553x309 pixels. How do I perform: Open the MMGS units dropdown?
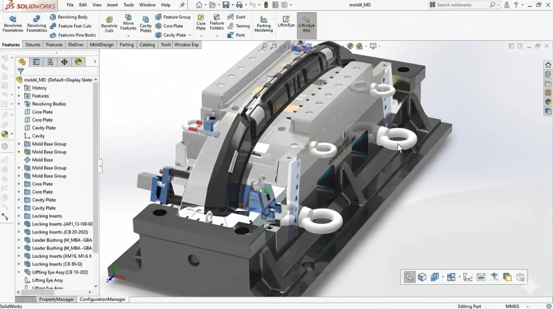[x=527, y=306]
